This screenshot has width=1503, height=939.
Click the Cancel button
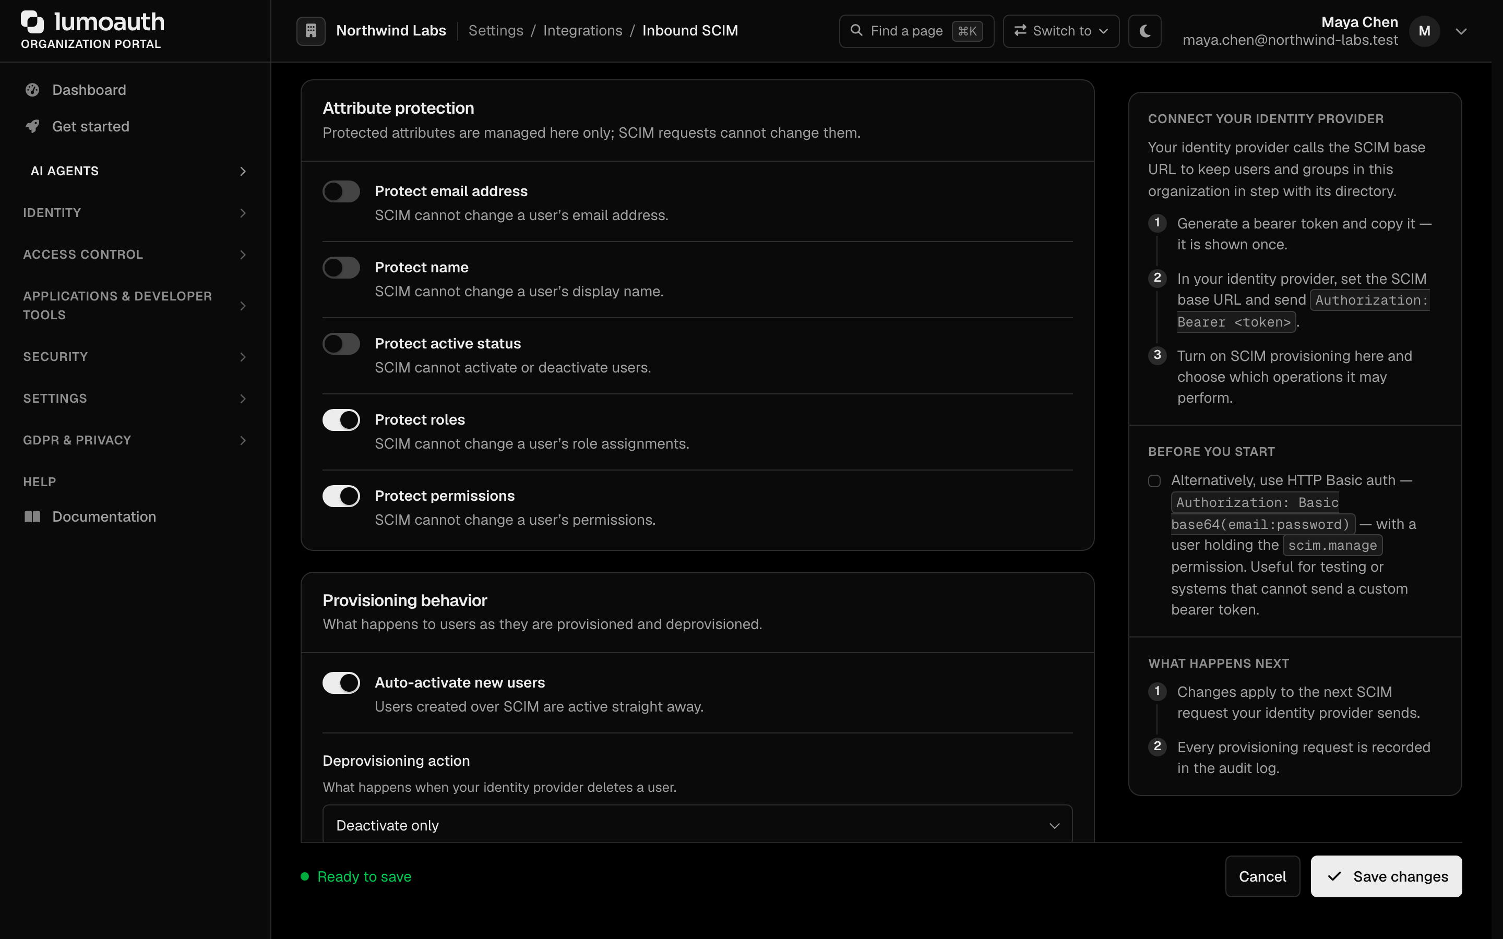(1262, 876)
